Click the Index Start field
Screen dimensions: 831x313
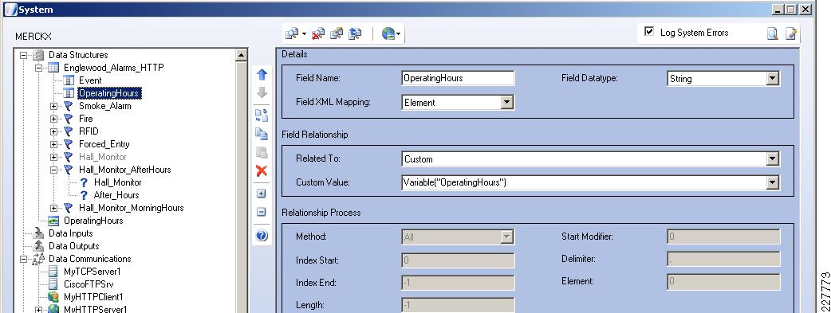point(458,260)
